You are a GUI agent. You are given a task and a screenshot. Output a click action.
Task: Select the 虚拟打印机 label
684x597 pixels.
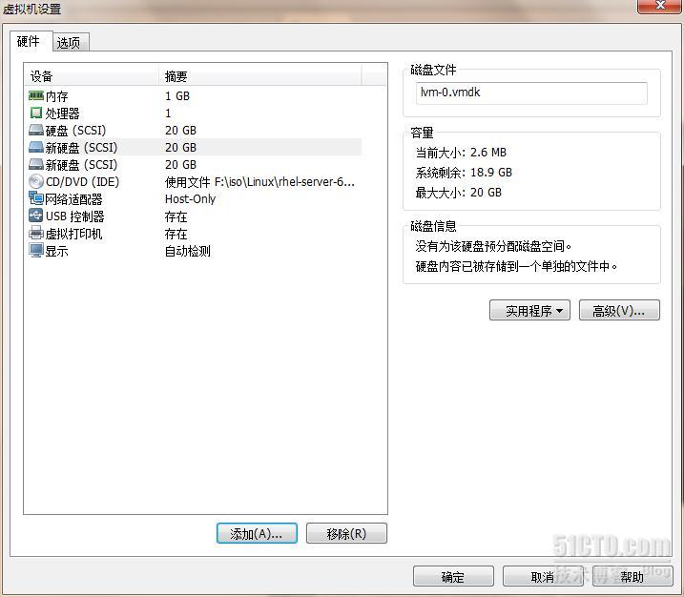[x=73, y=234]
